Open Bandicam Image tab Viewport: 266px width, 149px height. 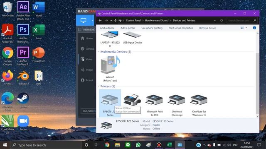point(87,70)
